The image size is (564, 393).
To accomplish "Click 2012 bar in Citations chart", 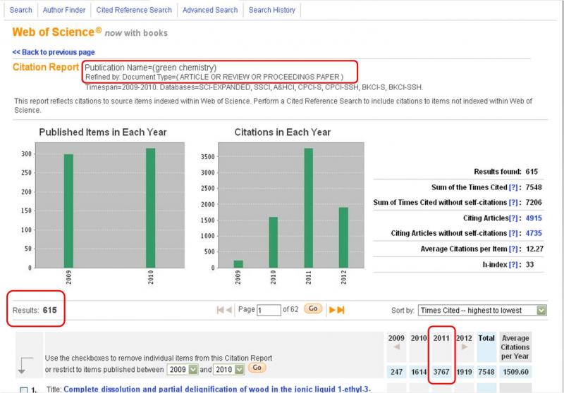I will (x=343, y=237).
